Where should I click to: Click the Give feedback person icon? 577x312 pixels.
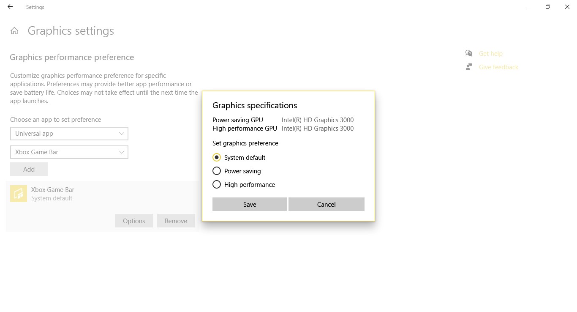[x=469, y=67]
